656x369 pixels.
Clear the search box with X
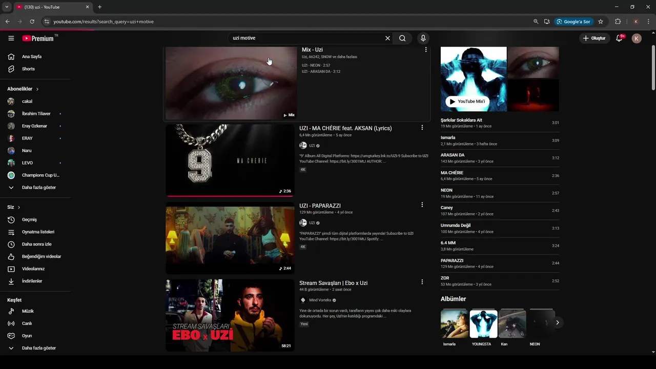(x=387, y=38)
